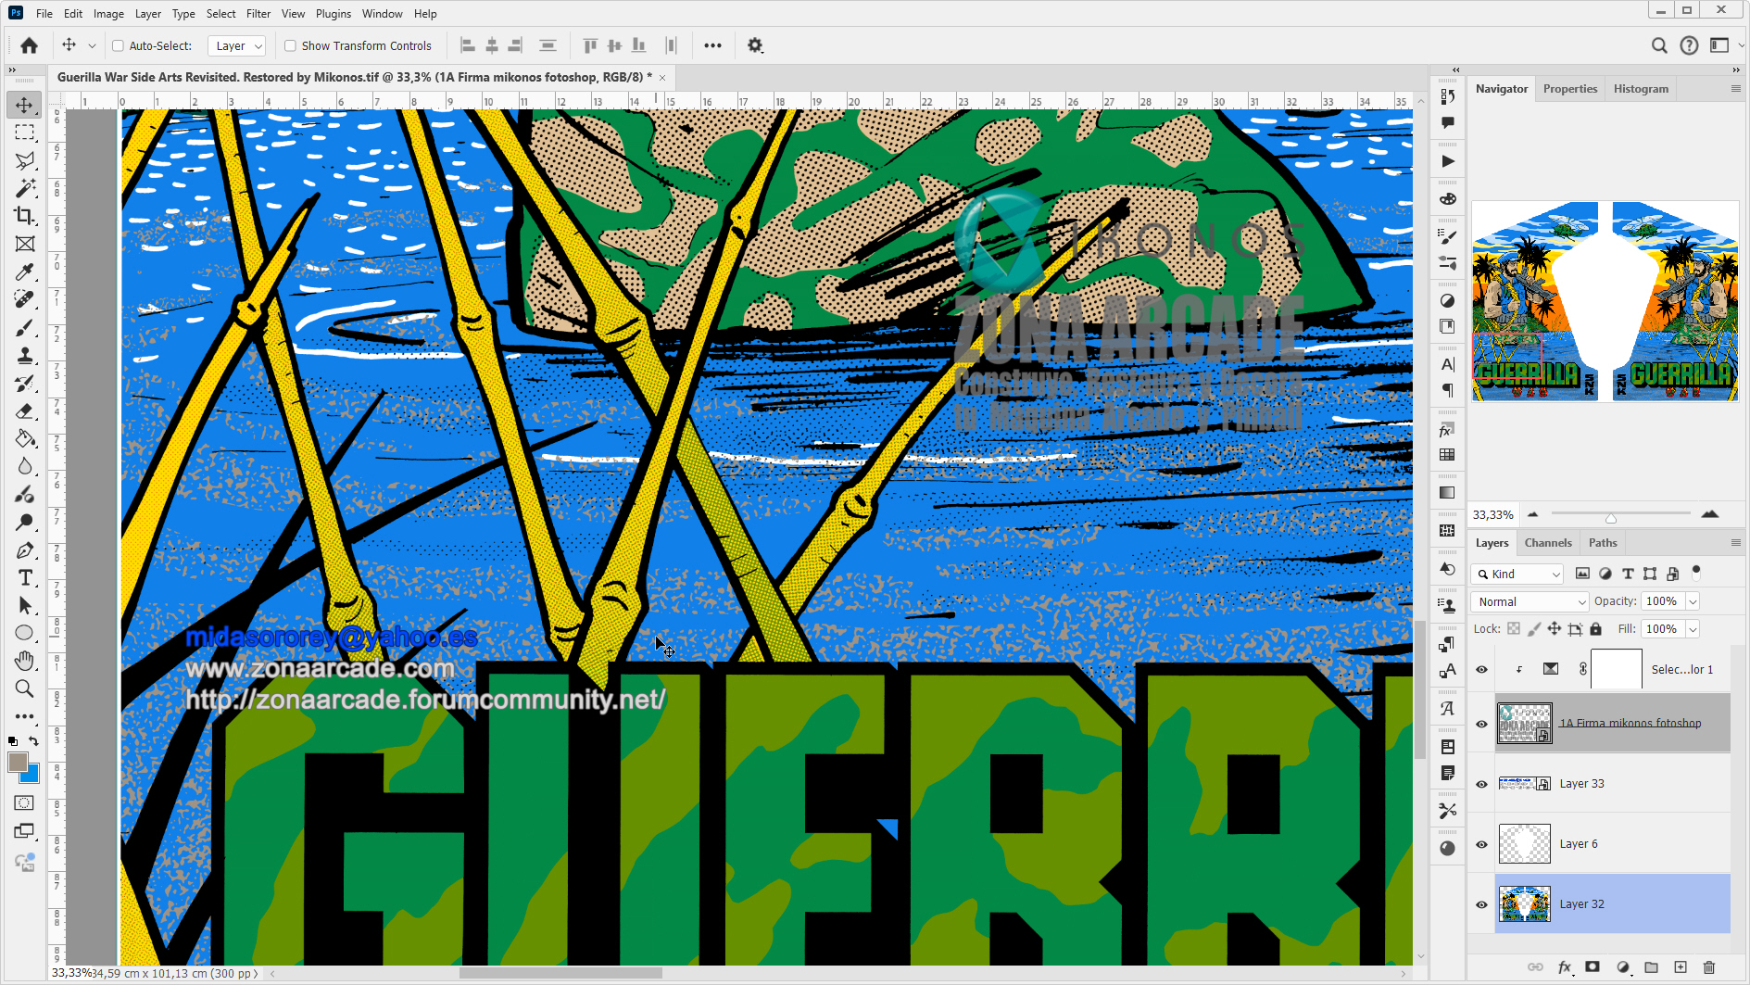Expand the tools panel double arrow
The image size is (1750, 985).
(x=12, y=69)
